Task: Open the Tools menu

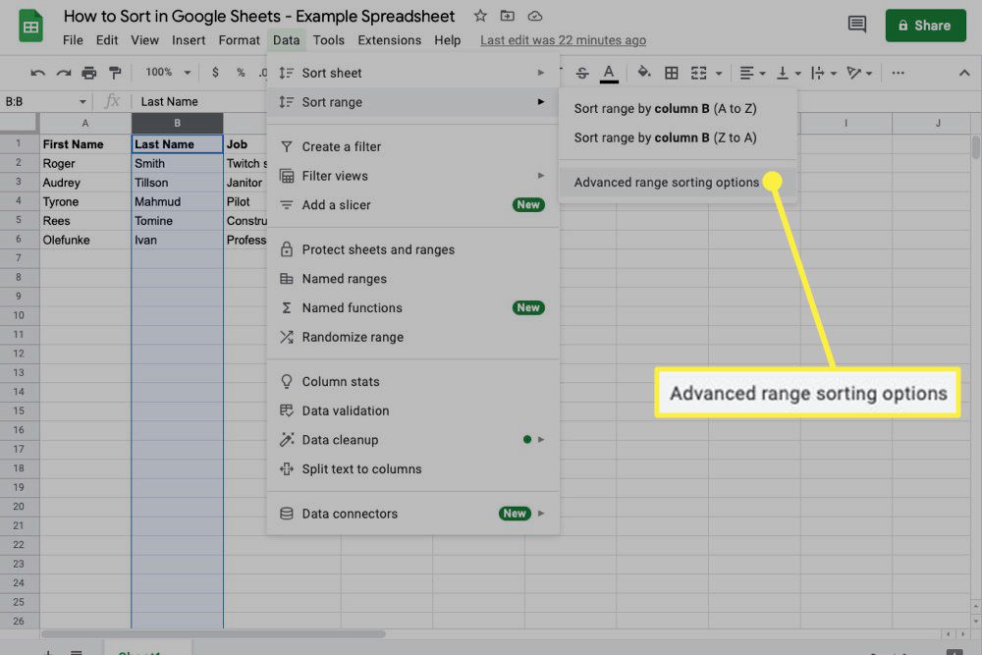Action: pyautogui.click(x=329, y=40)
